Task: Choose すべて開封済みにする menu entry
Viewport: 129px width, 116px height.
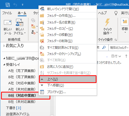Action: [x=68, y=48]
